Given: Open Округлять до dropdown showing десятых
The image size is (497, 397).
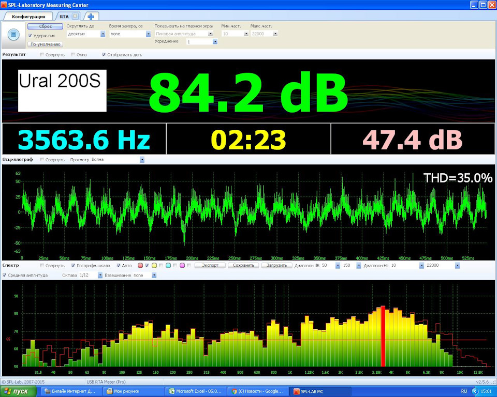Looking at the screenshot, I should coord(103,34).
